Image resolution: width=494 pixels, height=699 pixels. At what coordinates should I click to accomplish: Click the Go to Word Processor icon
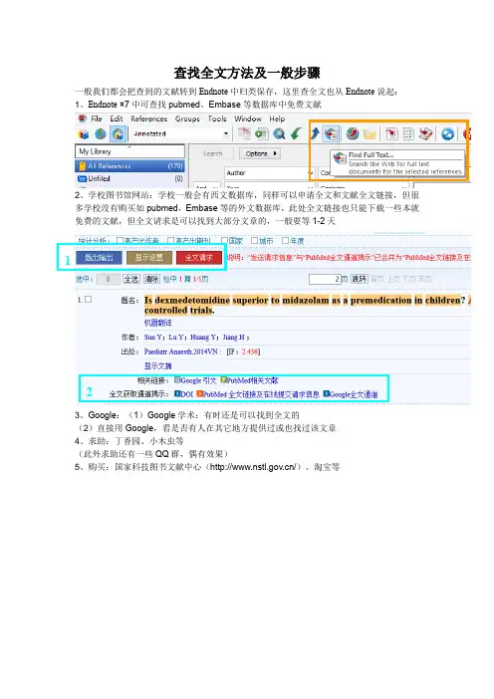tap(426, 133)
